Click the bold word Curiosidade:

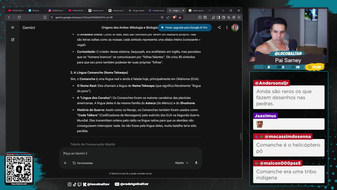(86, 52)
